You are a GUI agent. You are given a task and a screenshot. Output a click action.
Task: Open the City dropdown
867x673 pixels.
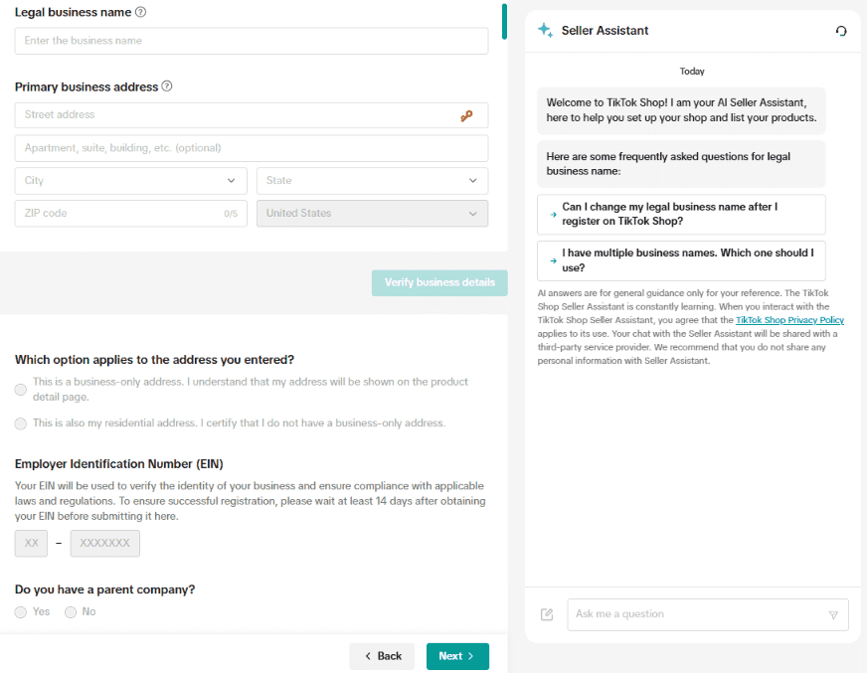(x=131, y=181)
